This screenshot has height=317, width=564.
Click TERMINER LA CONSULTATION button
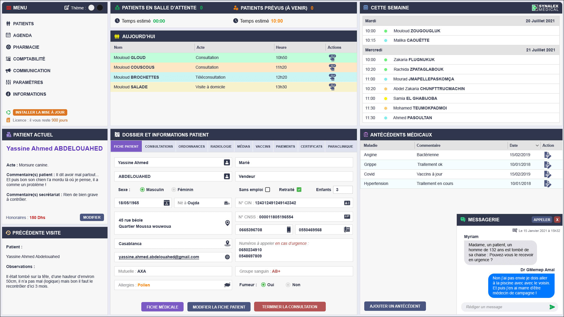[290, 307]
